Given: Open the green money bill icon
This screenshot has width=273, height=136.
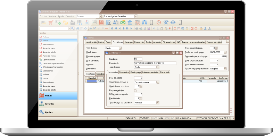Looking at the screenshot, I should [x=123, y=23].
